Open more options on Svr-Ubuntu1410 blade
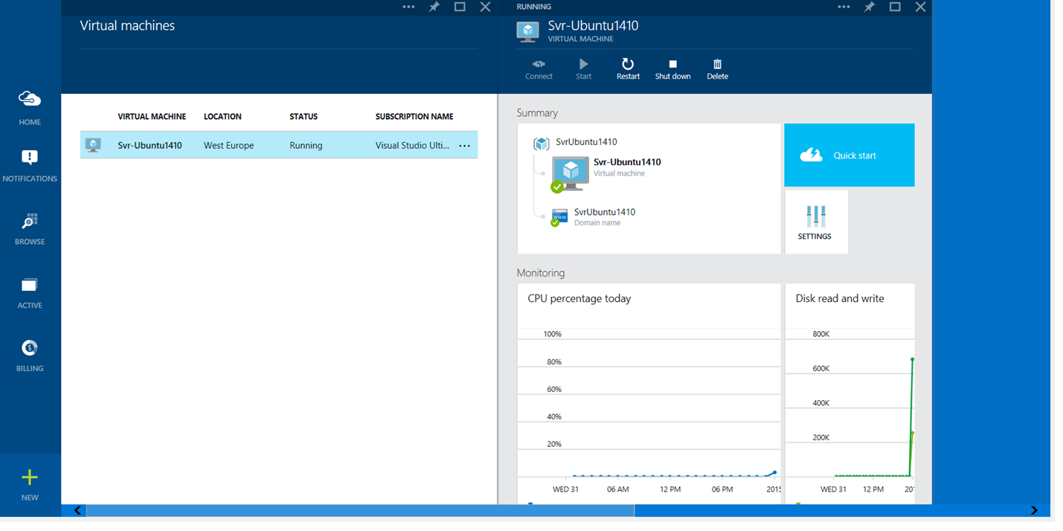The image size is (1063, 531). [844, 7]
